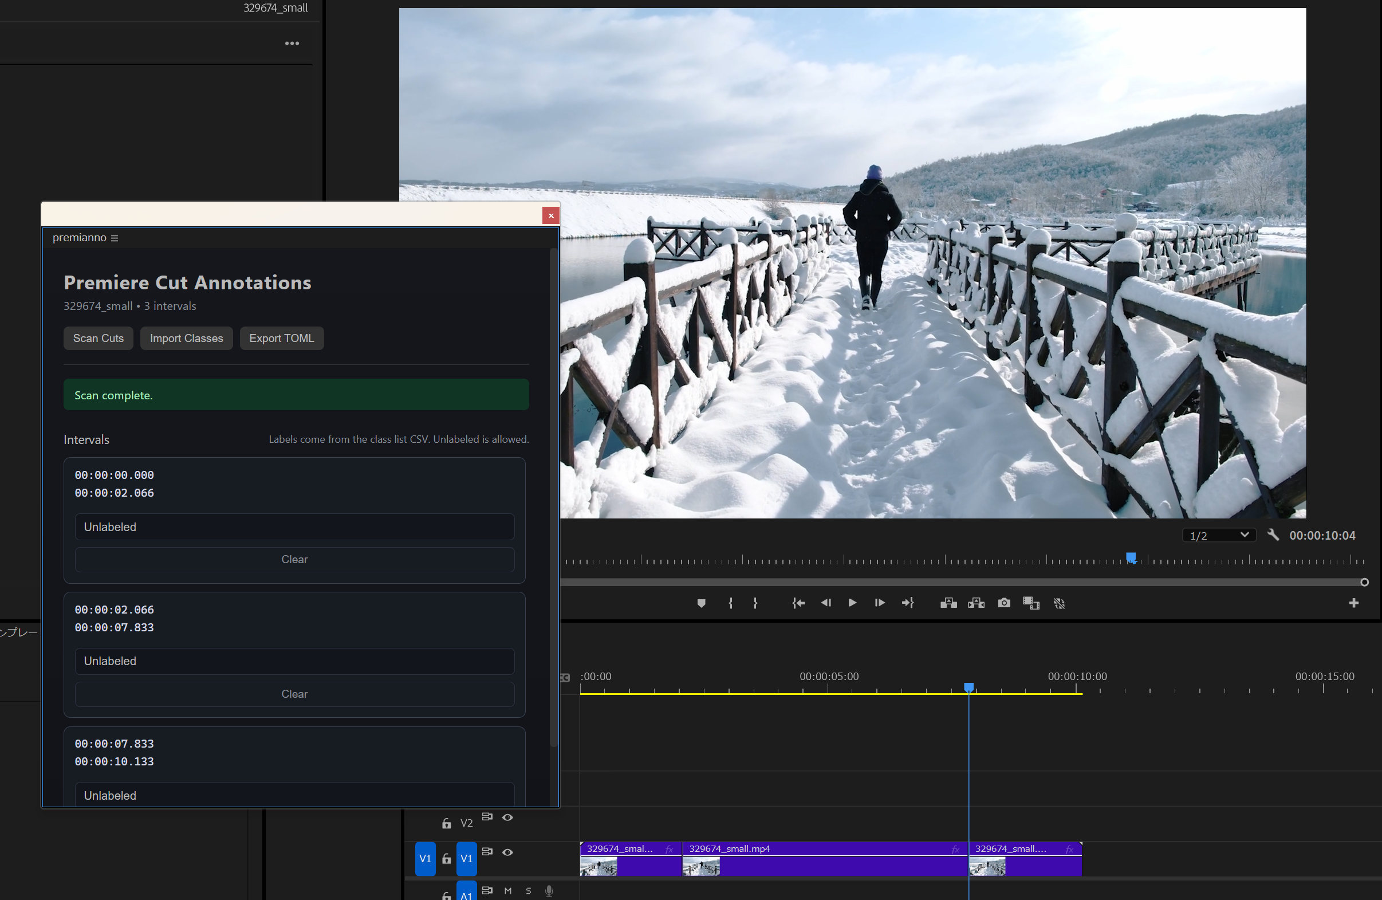
Task: Click the Scan Cuts button
Action: (98, 338)
